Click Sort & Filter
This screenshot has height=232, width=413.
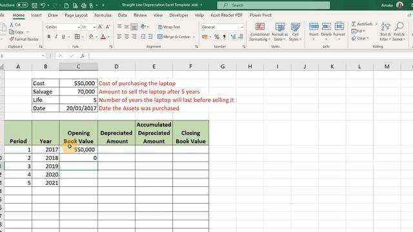click(x=385, y=32)
